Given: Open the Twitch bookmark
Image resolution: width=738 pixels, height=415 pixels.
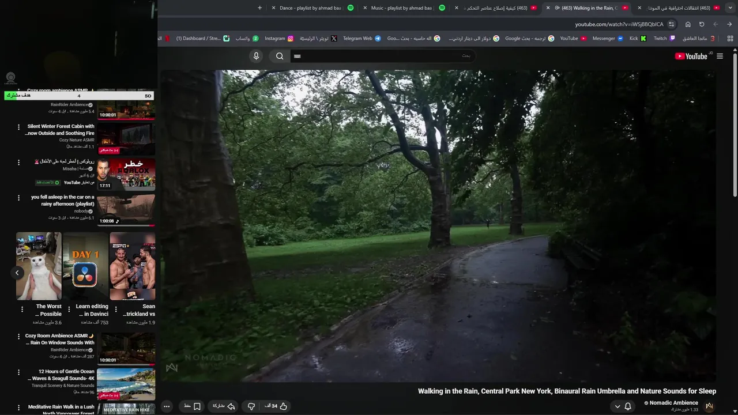Looking at the screenshot, I should coord(664,39).
